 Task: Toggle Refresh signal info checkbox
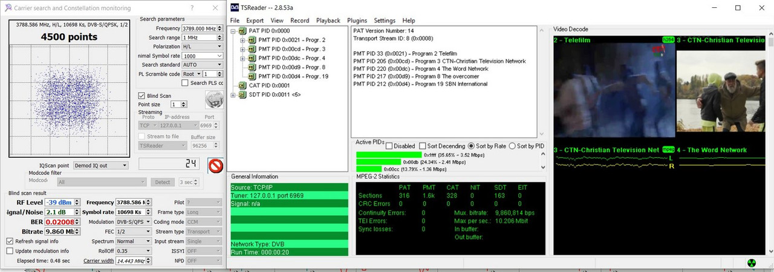click(x=10, y=241)
